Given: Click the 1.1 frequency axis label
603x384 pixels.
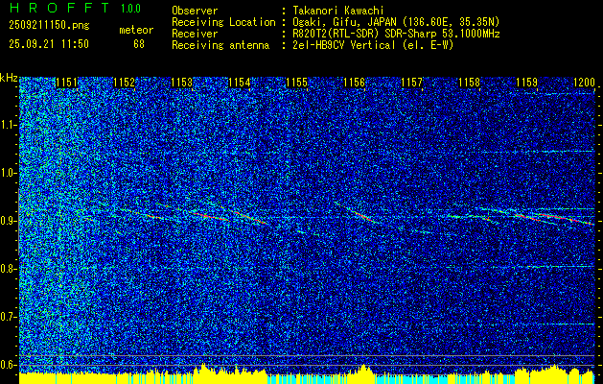Looking at the screenshot, I should pyautogui.click(x=8, y=126).
